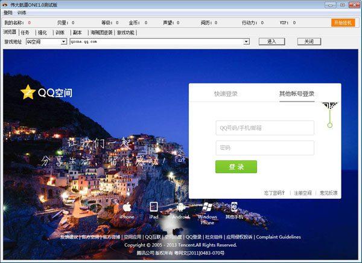Click the app icon in title bar
This screenshot has width=362, height=263.
coord(5,5)
